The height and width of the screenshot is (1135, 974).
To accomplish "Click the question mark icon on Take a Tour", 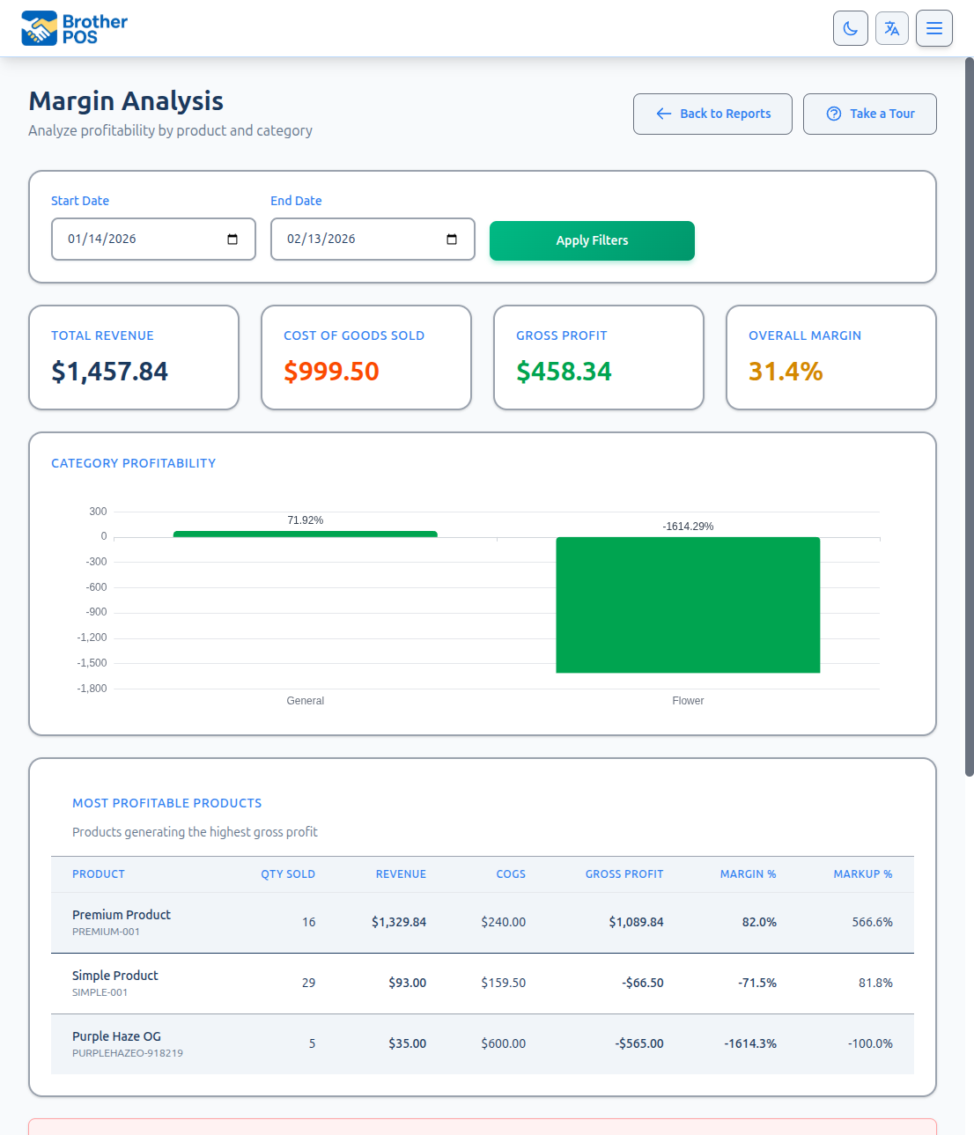I will pyautogui.click(x=833, y=114).
